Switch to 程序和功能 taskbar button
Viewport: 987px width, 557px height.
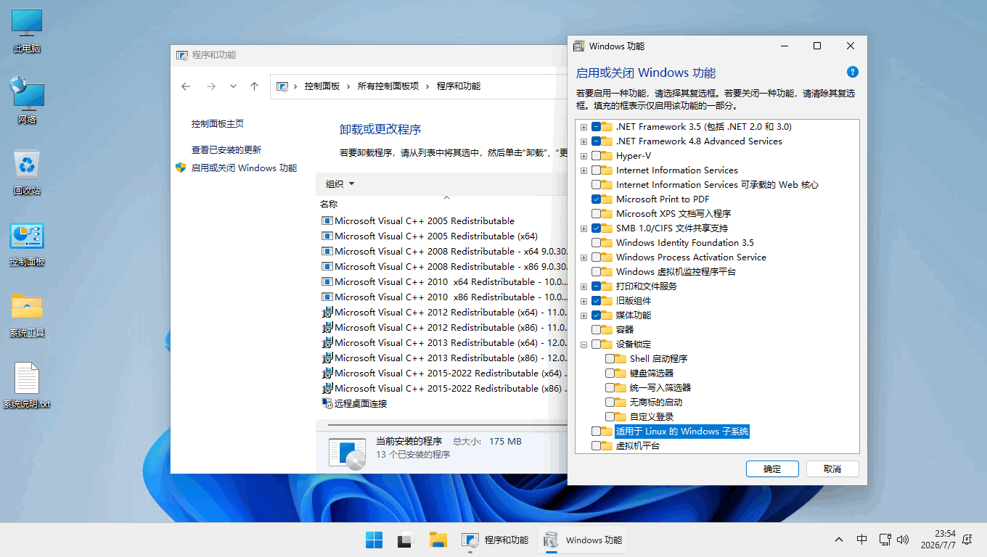click(496, 540)
